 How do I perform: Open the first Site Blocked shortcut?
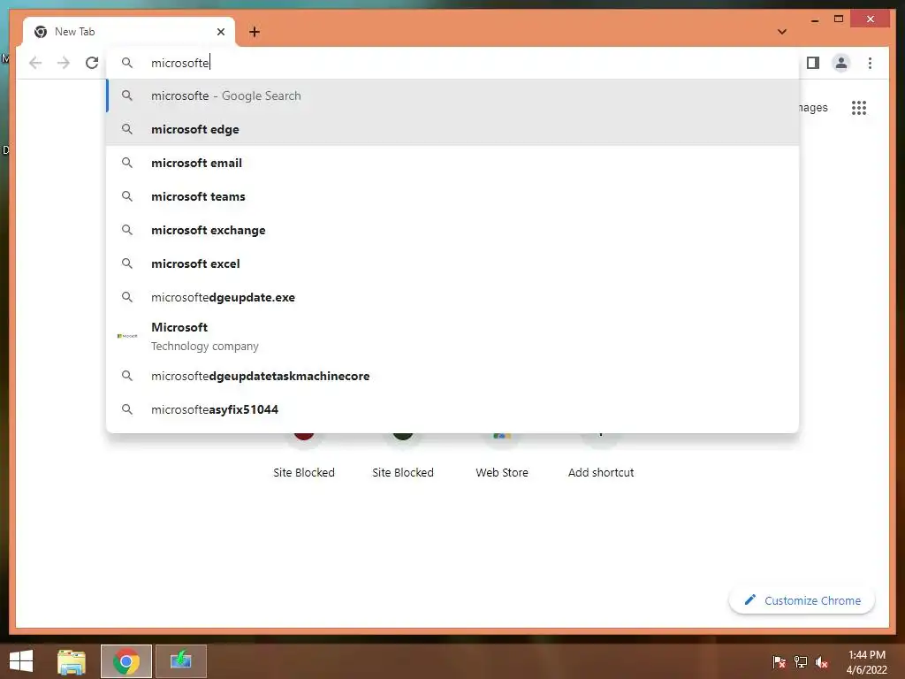click(304, 456)
